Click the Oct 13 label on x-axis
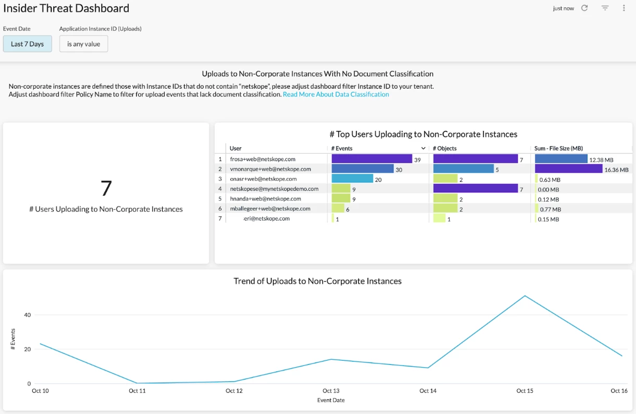This screenshot has height=414, width=636. (331, 391)
